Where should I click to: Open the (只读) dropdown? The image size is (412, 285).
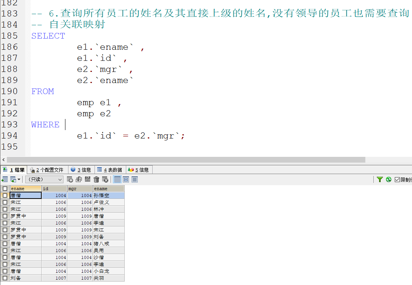pos(43,180)
